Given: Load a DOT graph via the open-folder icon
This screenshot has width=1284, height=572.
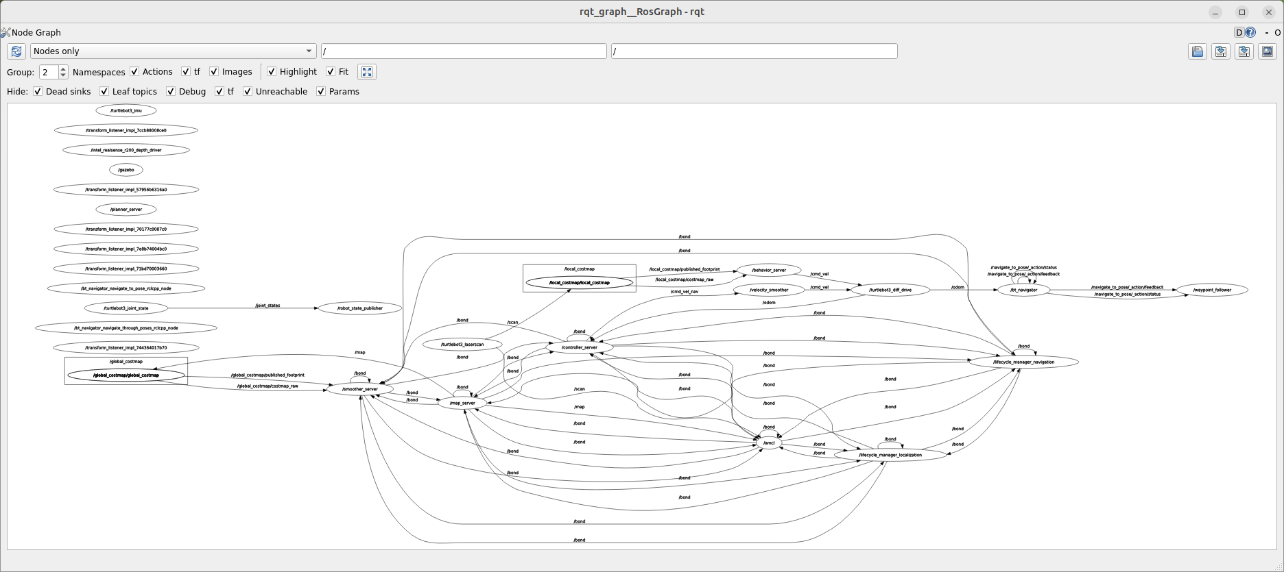Looking at the screenshot, I should pos(1198,51).
